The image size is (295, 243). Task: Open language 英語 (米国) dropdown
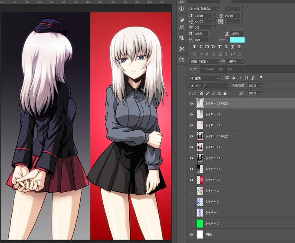click(x=204, y=62)
